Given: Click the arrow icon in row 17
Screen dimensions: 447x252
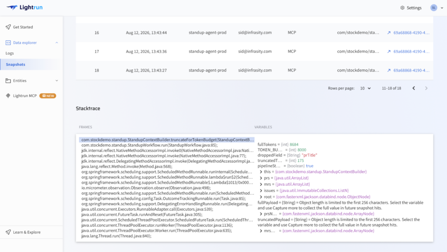Looking at the screenshot, I should (x=389, y=52).
